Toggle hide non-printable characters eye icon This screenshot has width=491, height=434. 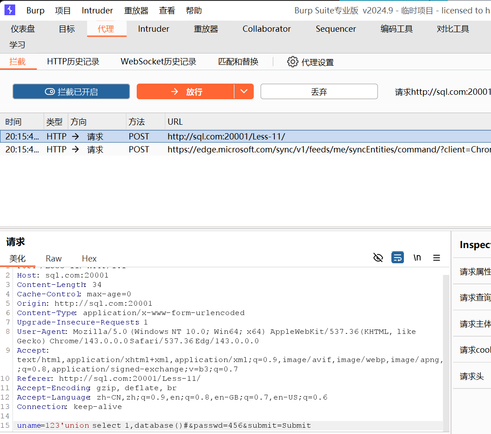click(x=378, y=257)
